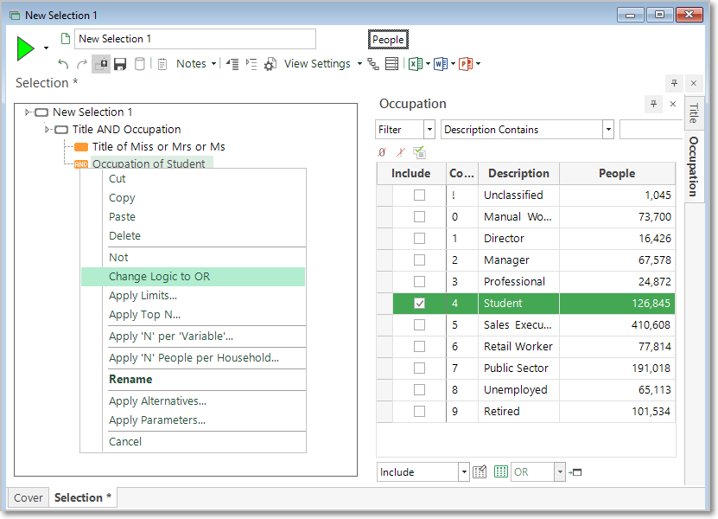Click the New Selection 1 name field
The image size is (718, 519).
(x=195, y=39)
